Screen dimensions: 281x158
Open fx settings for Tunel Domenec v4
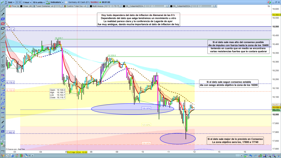pos(62,6)
